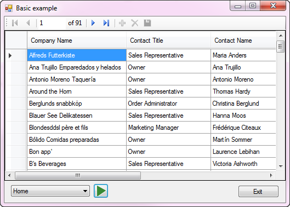Select the B's Beverages cell
Screen dimensions: 290x207
click(77, 164)
